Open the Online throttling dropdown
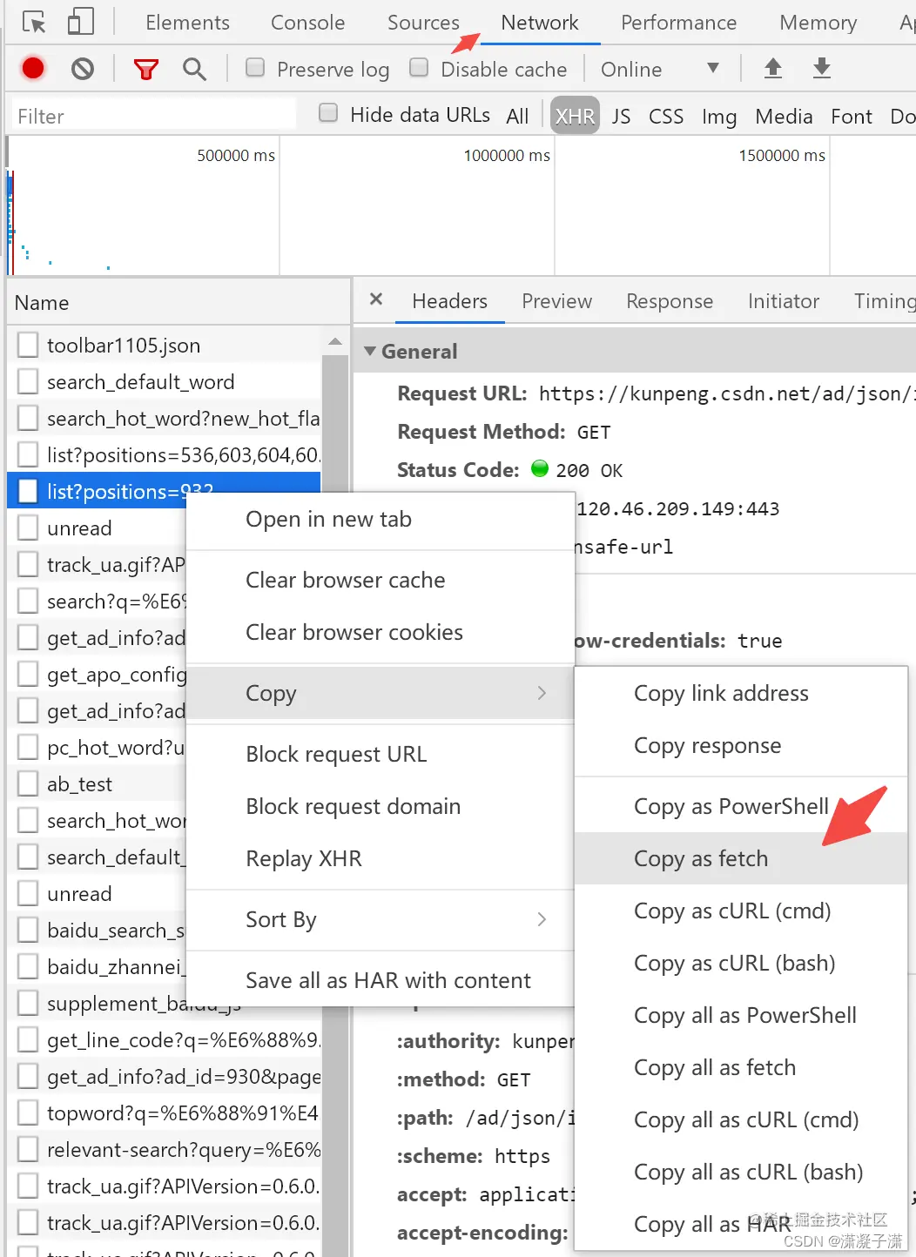 click(x=660, y=69)
